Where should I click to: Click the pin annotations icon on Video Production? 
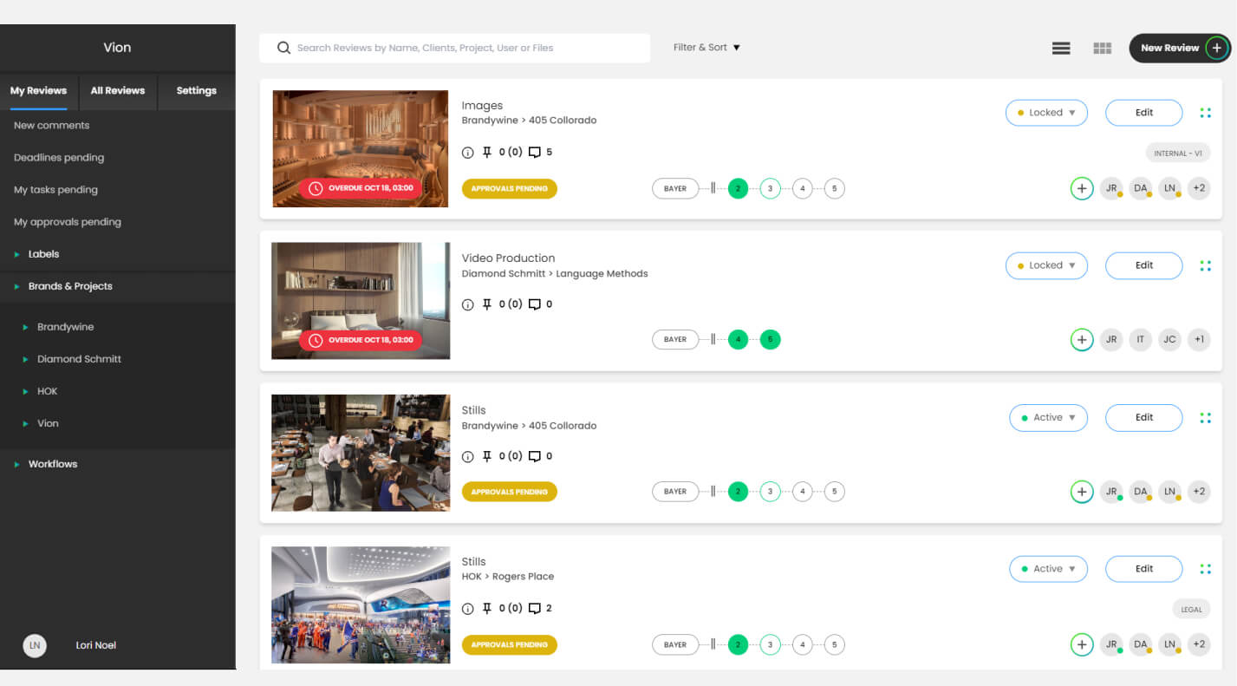point(487,304)
